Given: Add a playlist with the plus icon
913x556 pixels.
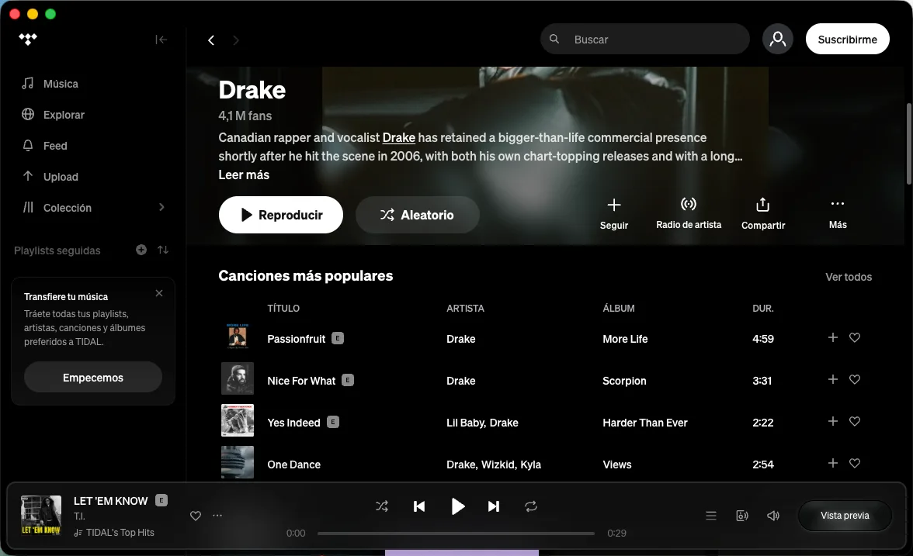Looking at the screenshot, I should point(141,250).
